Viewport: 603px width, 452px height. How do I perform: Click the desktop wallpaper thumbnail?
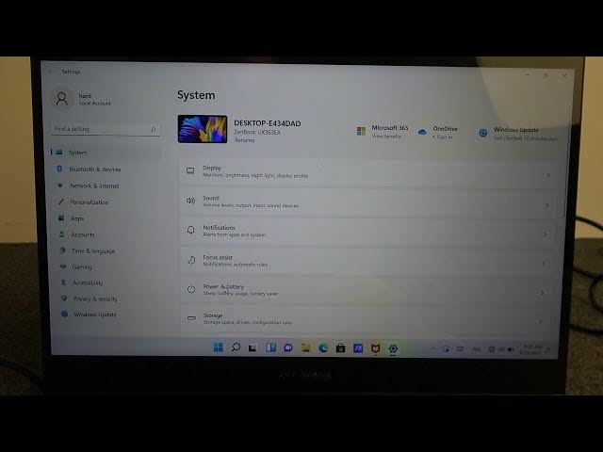tap(203, 129)
